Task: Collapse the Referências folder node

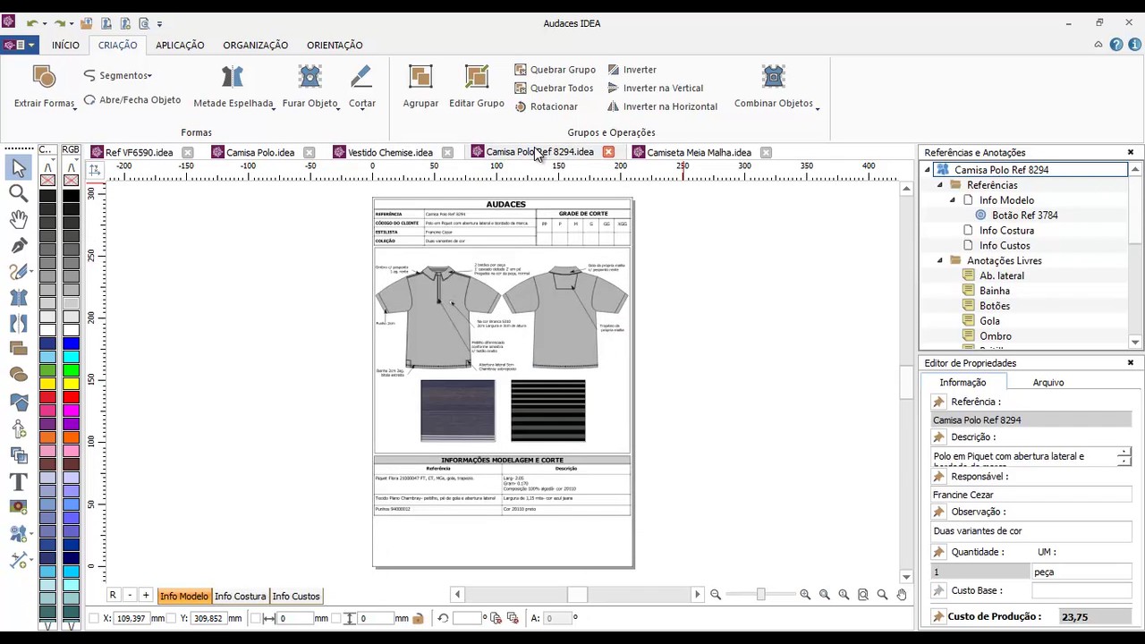Action: (x=939, y=185)
